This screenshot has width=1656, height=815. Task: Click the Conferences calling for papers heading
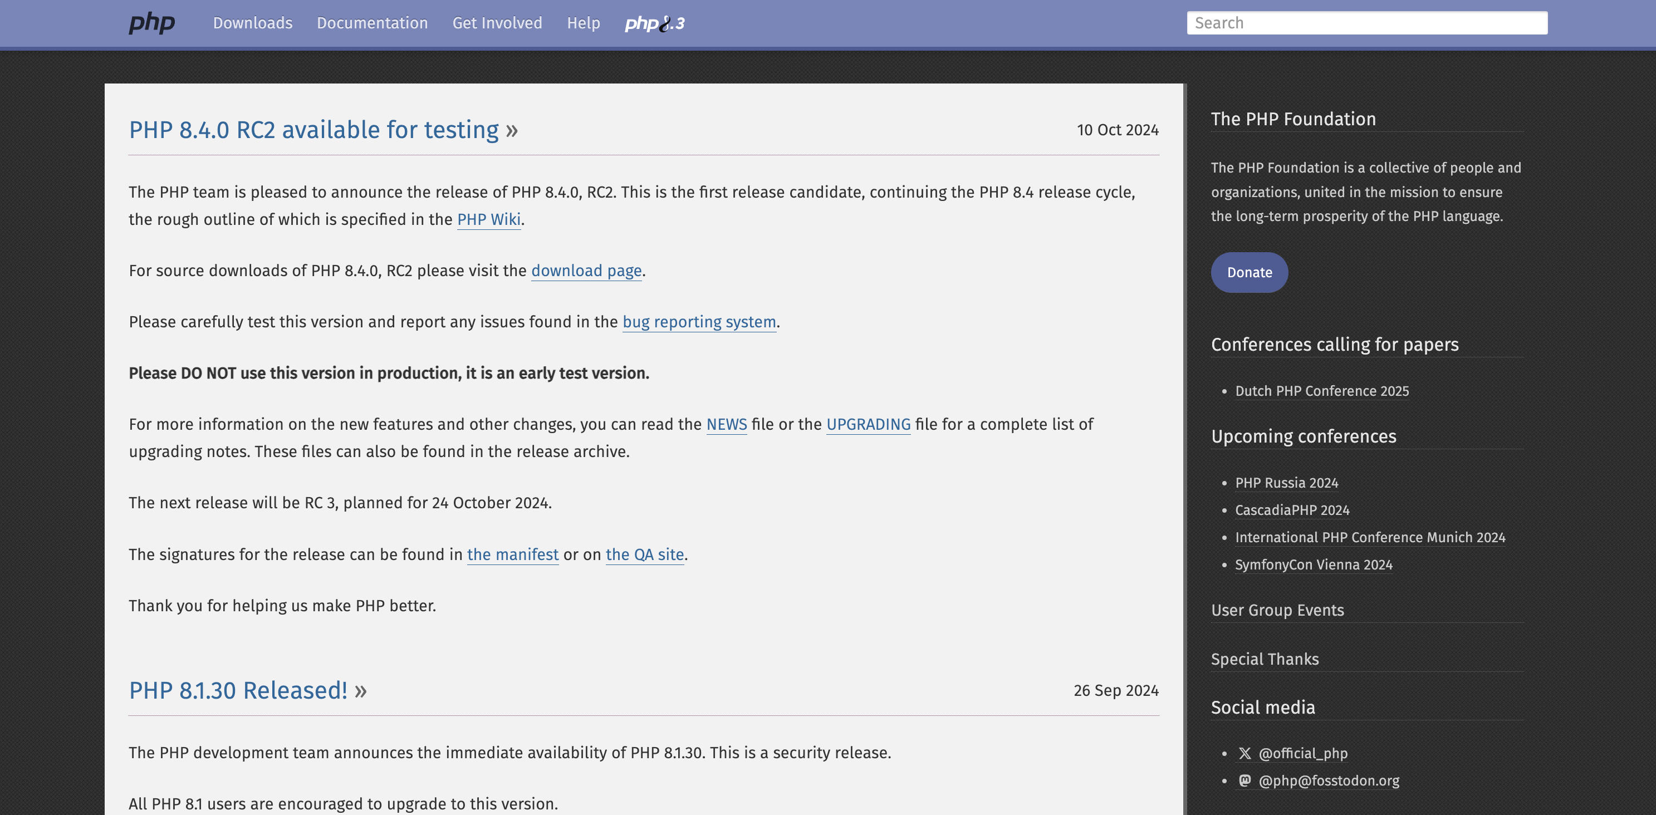(1335, 345)
